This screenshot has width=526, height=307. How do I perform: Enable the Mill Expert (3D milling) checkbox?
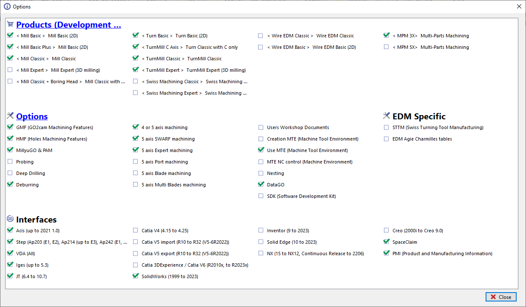point(10,70)
